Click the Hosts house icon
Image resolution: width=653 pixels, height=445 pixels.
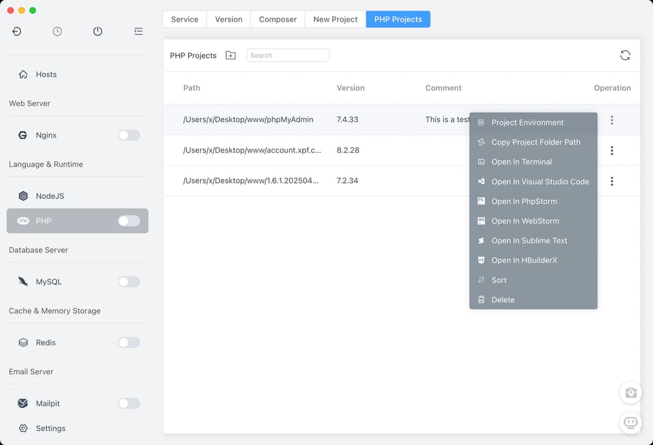24,74
